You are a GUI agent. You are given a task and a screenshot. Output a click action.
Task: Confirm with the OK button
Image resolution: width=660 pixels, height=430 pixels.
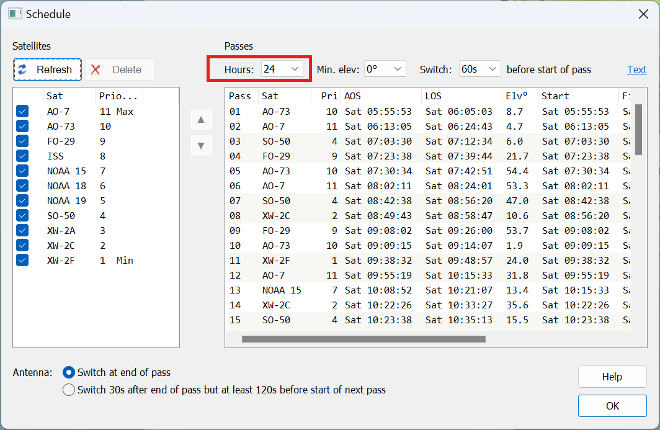pyautogui.click(x=612, y=406)
